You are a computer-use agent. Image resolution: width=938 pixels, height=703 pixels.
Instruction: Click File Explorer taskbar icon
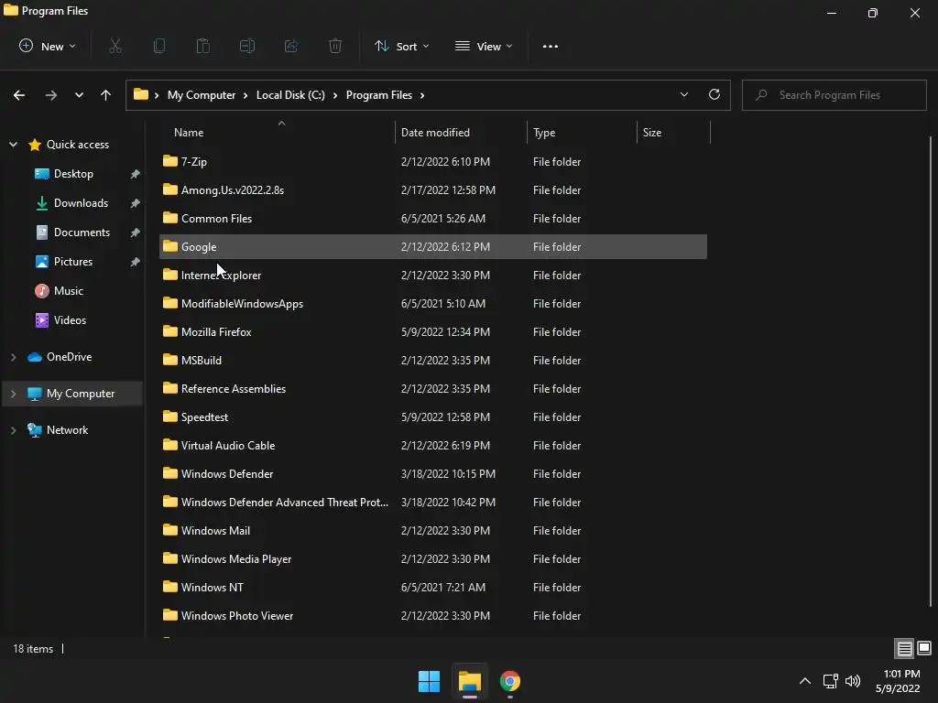[x=470, y=681]
